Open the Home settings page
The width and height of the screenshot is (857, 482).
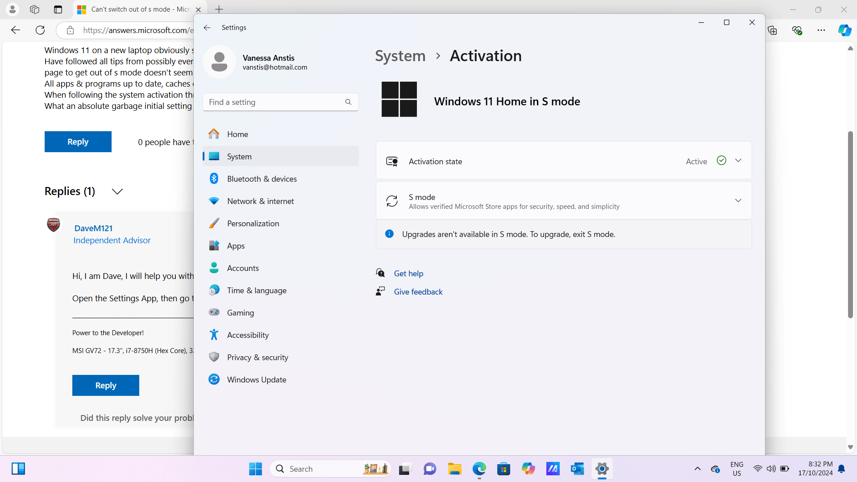point(281,134)
